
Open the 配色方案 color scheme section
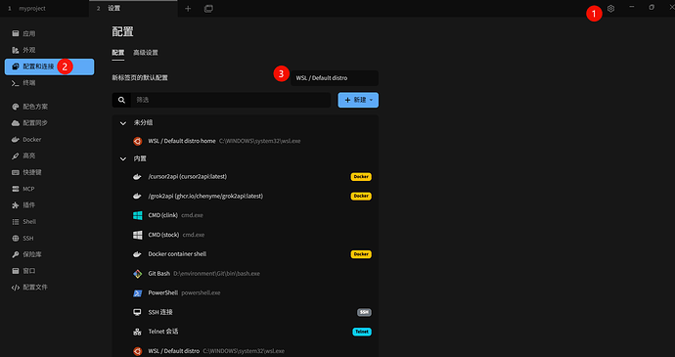(x=50, y=107)
